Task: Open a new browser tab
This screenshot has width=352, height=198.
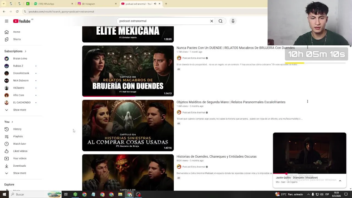Action: (x=166, y=4)
